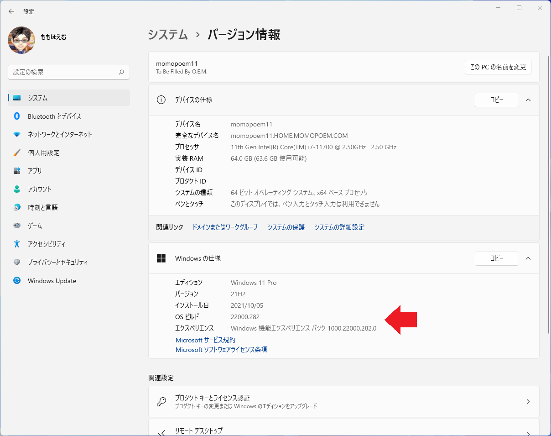Click the back arrow in the title bar
Viewport: 551px width, 436px height.
pyautogui.click(x=11, y=11)
